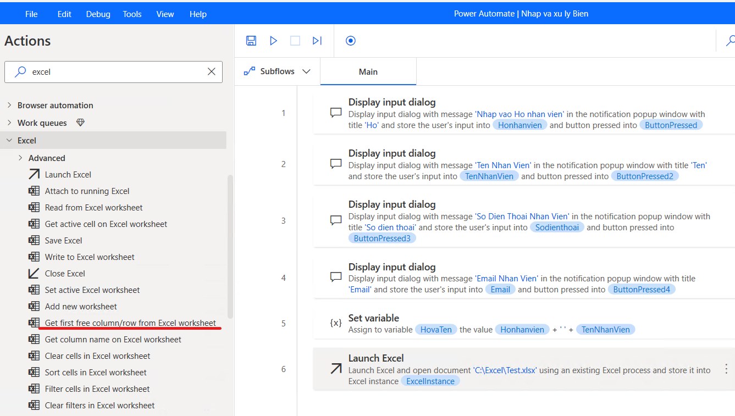Click the 'Nhap vao Ho nhan vien' message text

520,114
